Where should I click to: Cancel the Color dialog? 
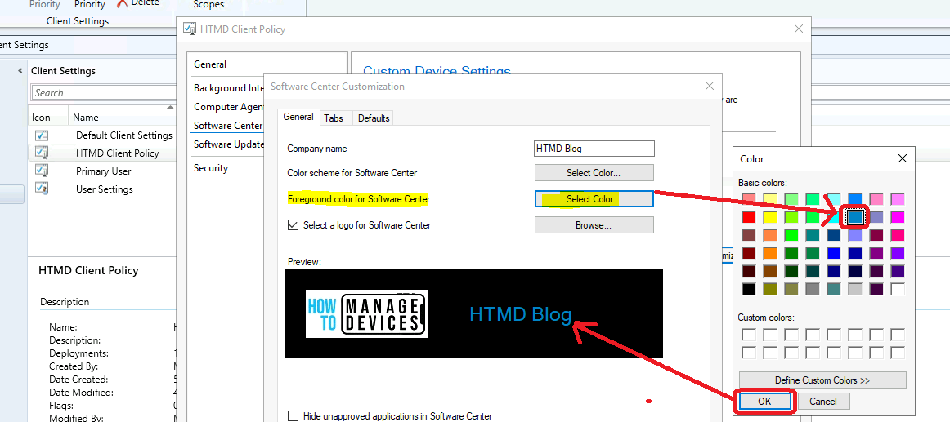[822, 401]
